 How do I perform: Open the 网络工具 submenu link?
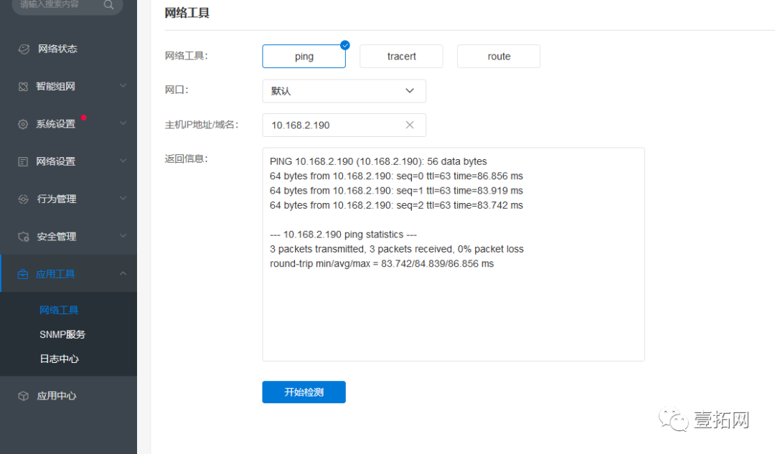(x=59, y=310)
